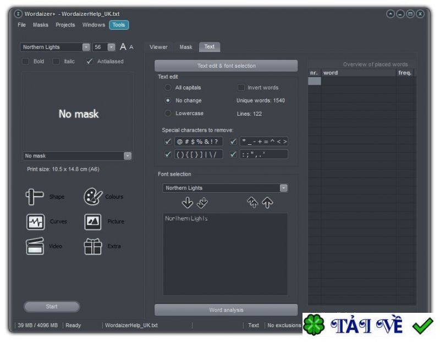
Task: Click the nr. column header
Action: pos(314,73)
